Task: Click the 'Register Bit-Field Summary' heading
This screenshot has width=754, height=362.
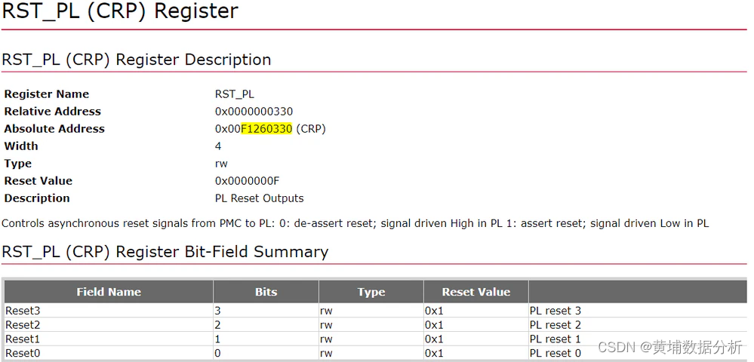Action: point(165,252)
